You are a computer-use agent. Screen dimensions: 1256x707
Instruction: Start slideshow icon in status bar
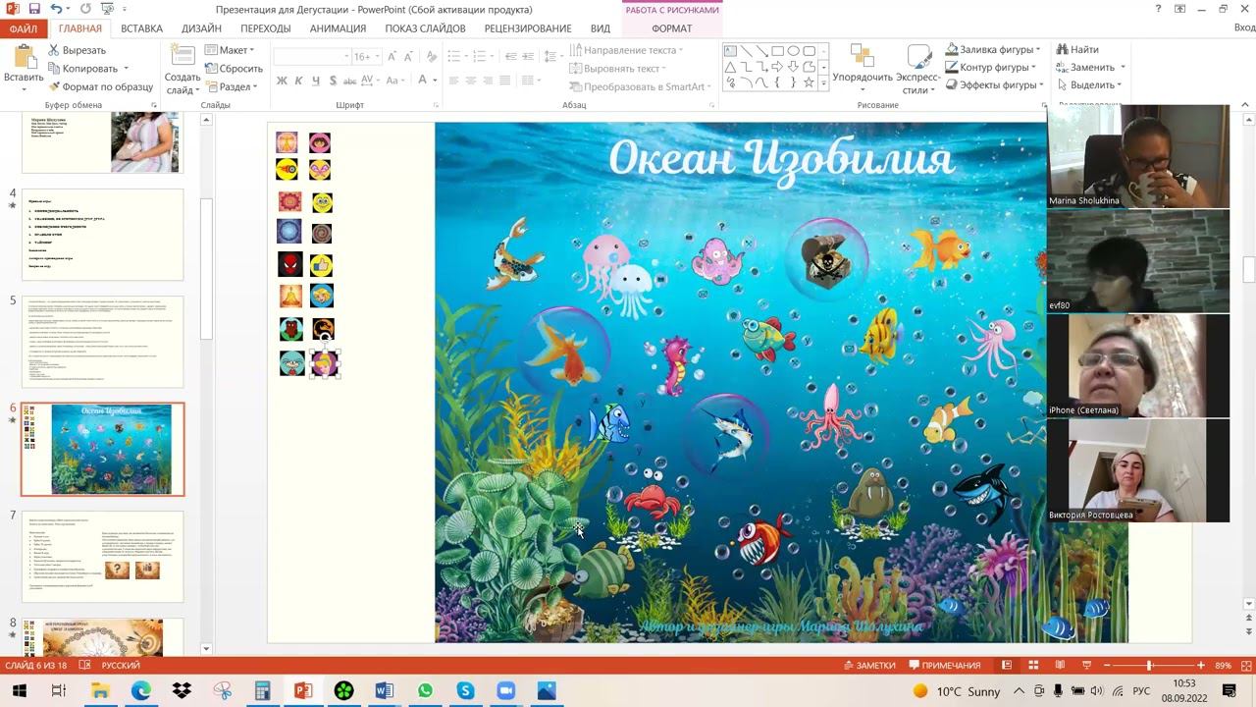1086,665
